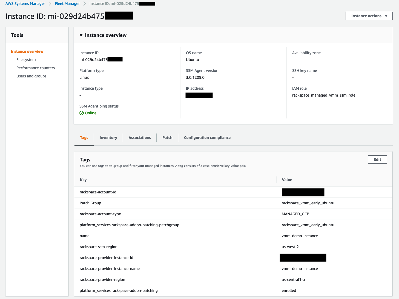Image resolution: width=399 pixels, height=299 pixels.
Task: Open the Associations tab
Action: [x=140, y=138]
